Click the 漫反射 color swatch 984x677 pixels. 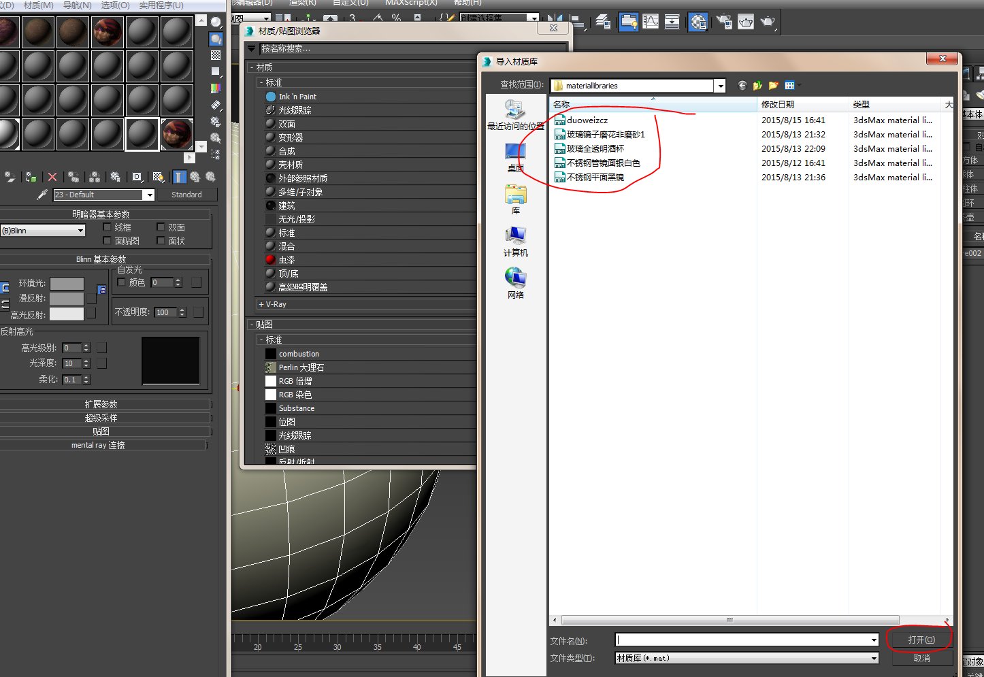coord(68,298)
